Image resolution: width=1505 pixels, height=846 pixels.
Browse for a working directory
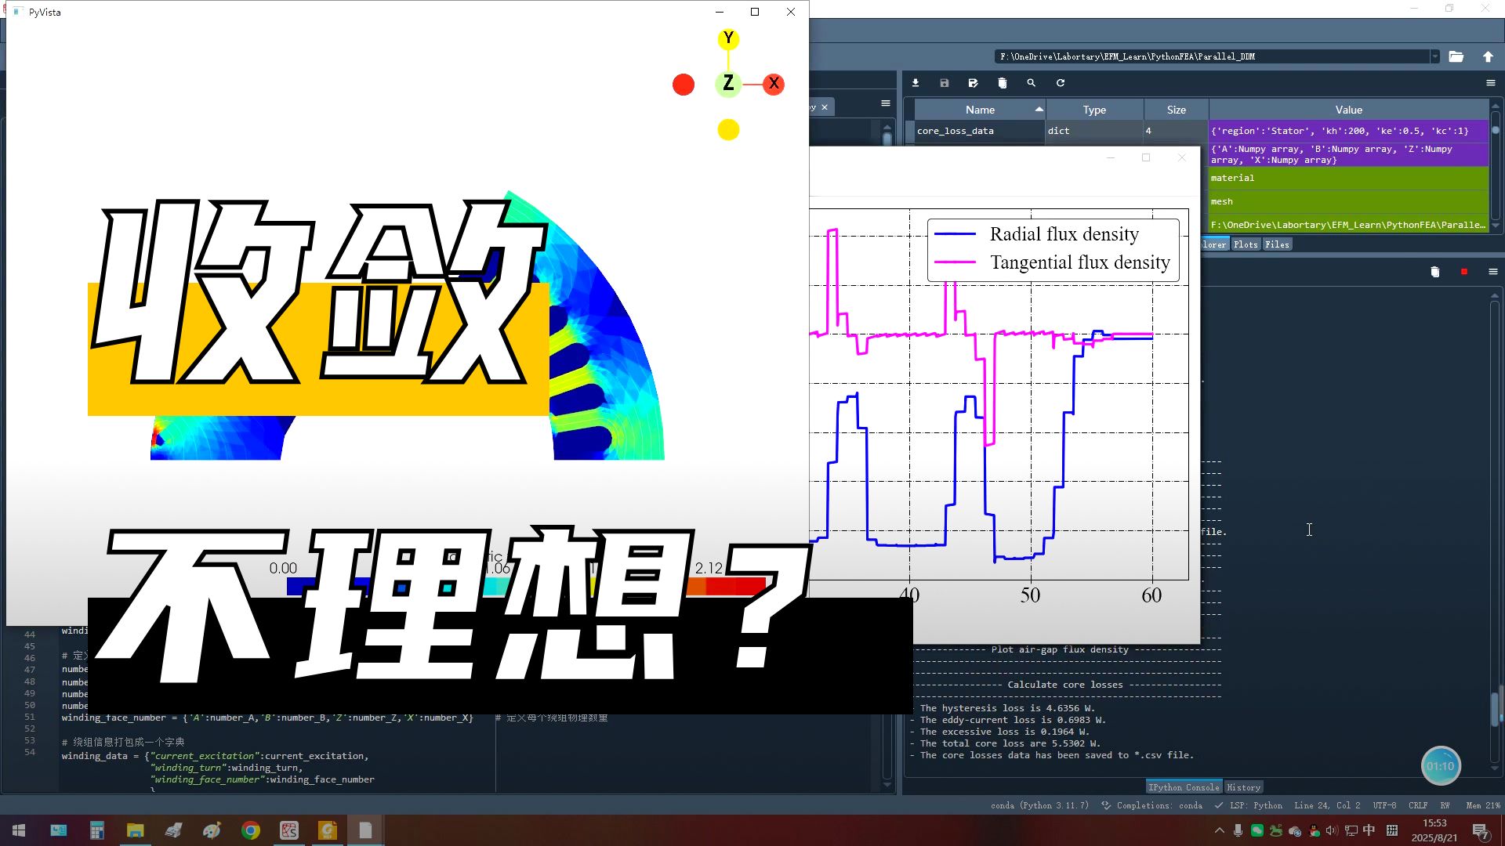[1456, 56]
